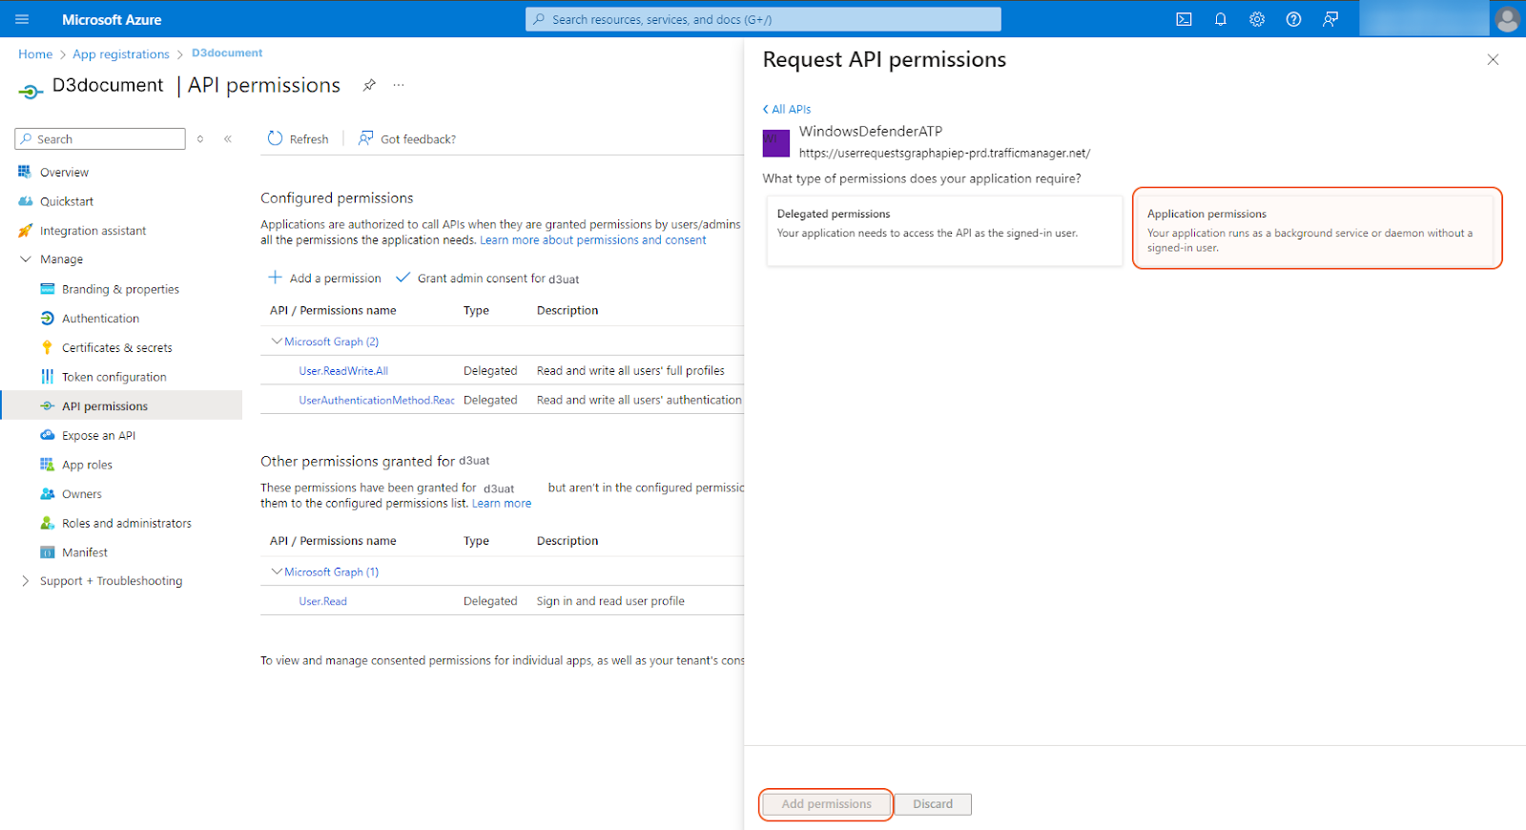1526x830 pixels.
Task: Expand Support + Troubleshooting section
Action: pos(26,581)
